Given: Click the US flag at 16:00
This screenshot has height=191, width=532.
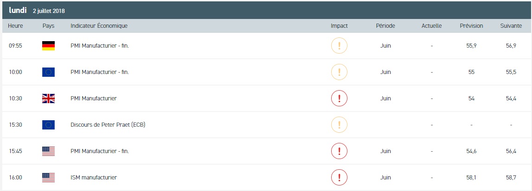Looking at the screenshot, I should pos(48,177).
